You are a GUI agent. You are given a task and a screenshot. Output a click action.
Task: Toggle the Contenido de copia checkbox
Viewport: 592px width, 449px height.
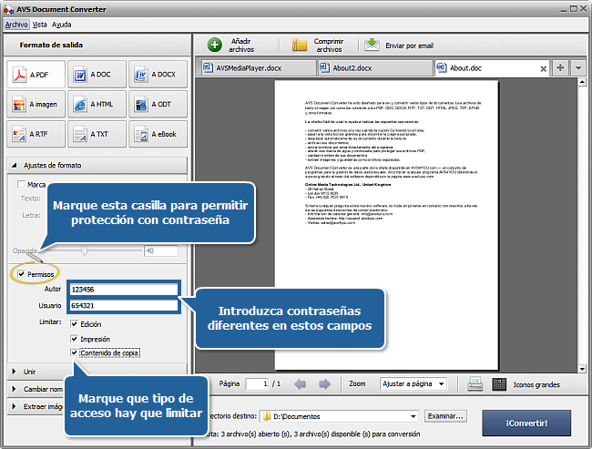pos(75,352)
